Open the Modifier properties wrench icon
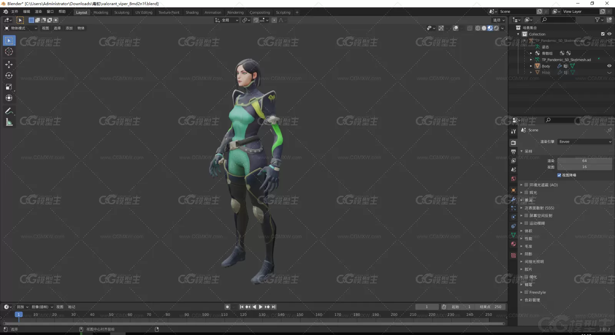The image size is (615, 335). tap(514, 199)
